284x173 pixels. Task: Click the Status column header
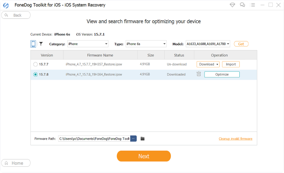(x=179, y=55)
